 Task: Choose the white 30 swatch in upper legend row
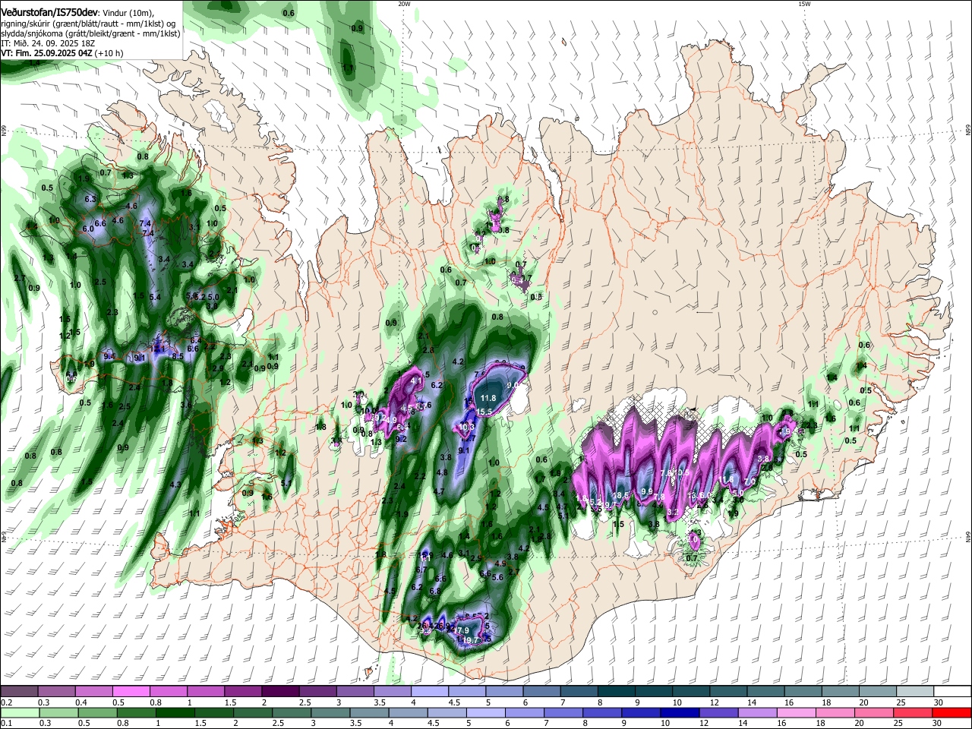[952, 692]
